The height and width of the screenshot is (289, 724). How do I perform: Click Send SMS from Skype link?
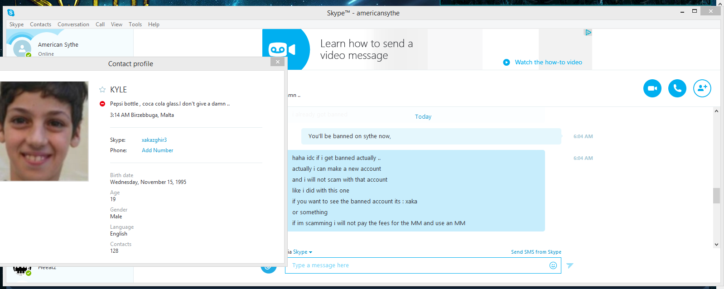tap(536, 252)
